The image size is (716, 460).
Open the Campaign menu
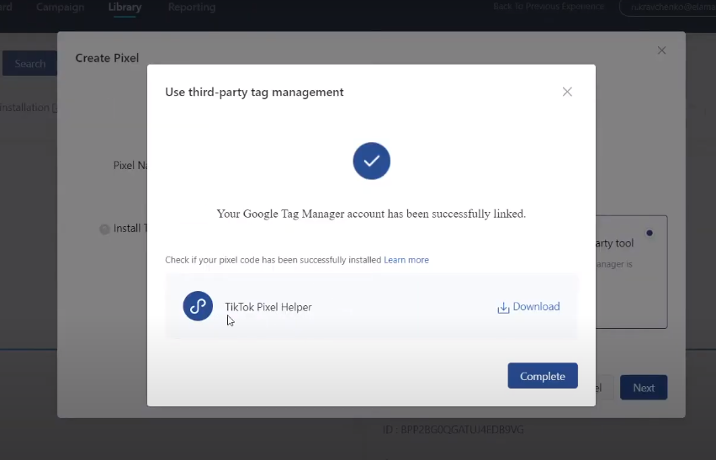(x=61, y=8)
